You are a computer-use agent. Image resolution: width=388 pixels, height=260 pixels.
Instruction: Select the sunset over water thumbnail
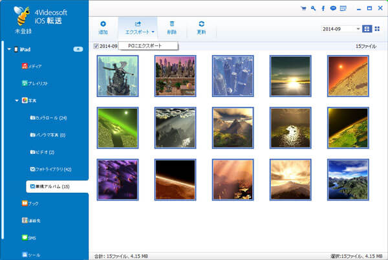(x=290, y=75)
